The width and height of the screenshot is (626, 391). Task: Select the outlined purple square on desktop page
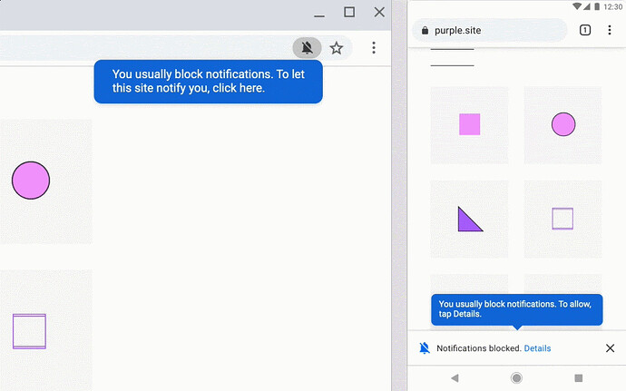[x=29, y=331]
